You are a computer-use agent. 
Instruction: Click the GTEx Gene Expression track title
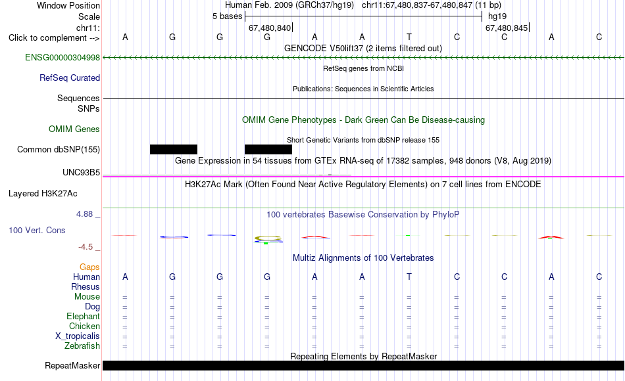pos(363,160)
